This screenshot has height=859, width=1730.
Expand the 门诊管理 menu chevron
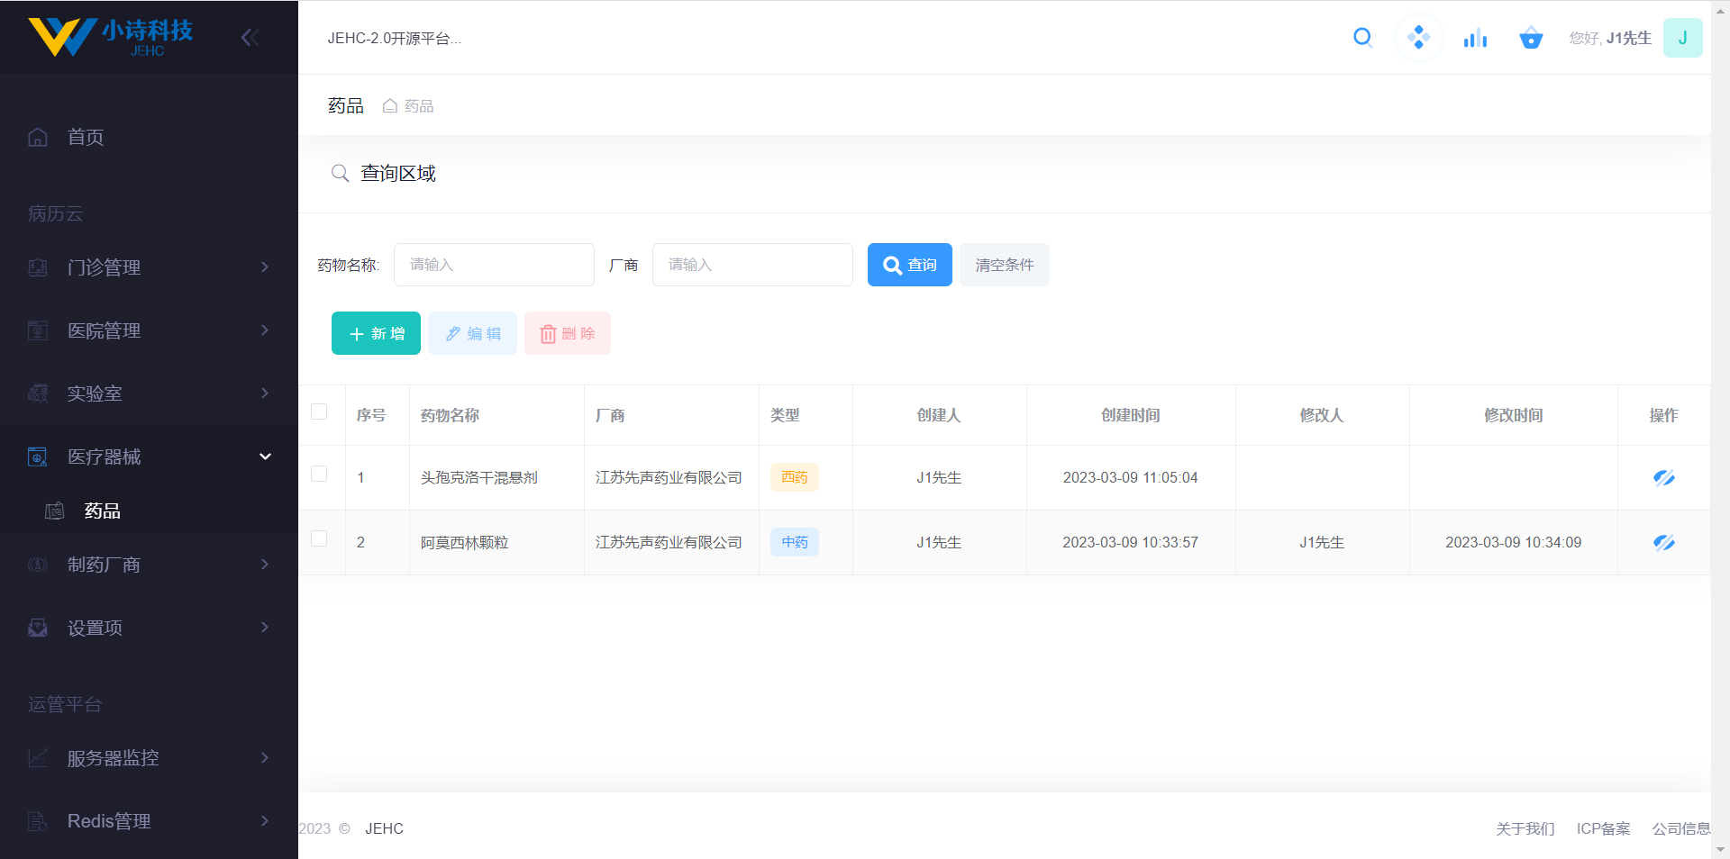(x=265, y=267)
